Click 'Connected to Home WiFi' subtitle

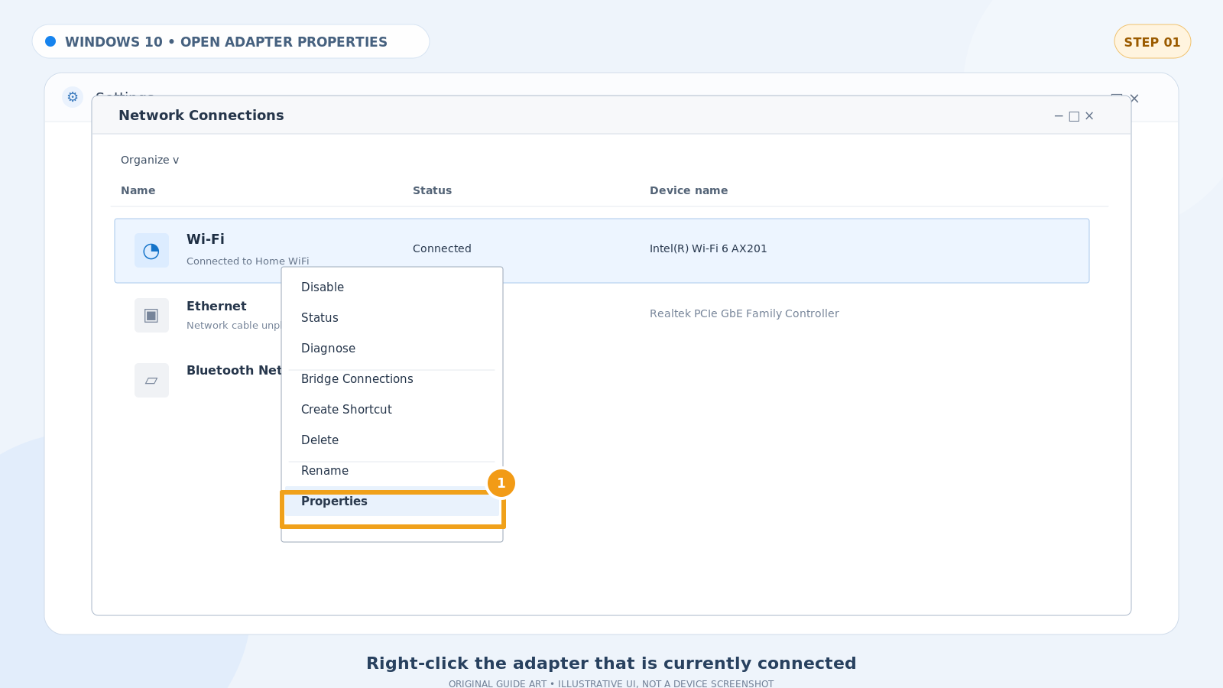click(248, 261)
